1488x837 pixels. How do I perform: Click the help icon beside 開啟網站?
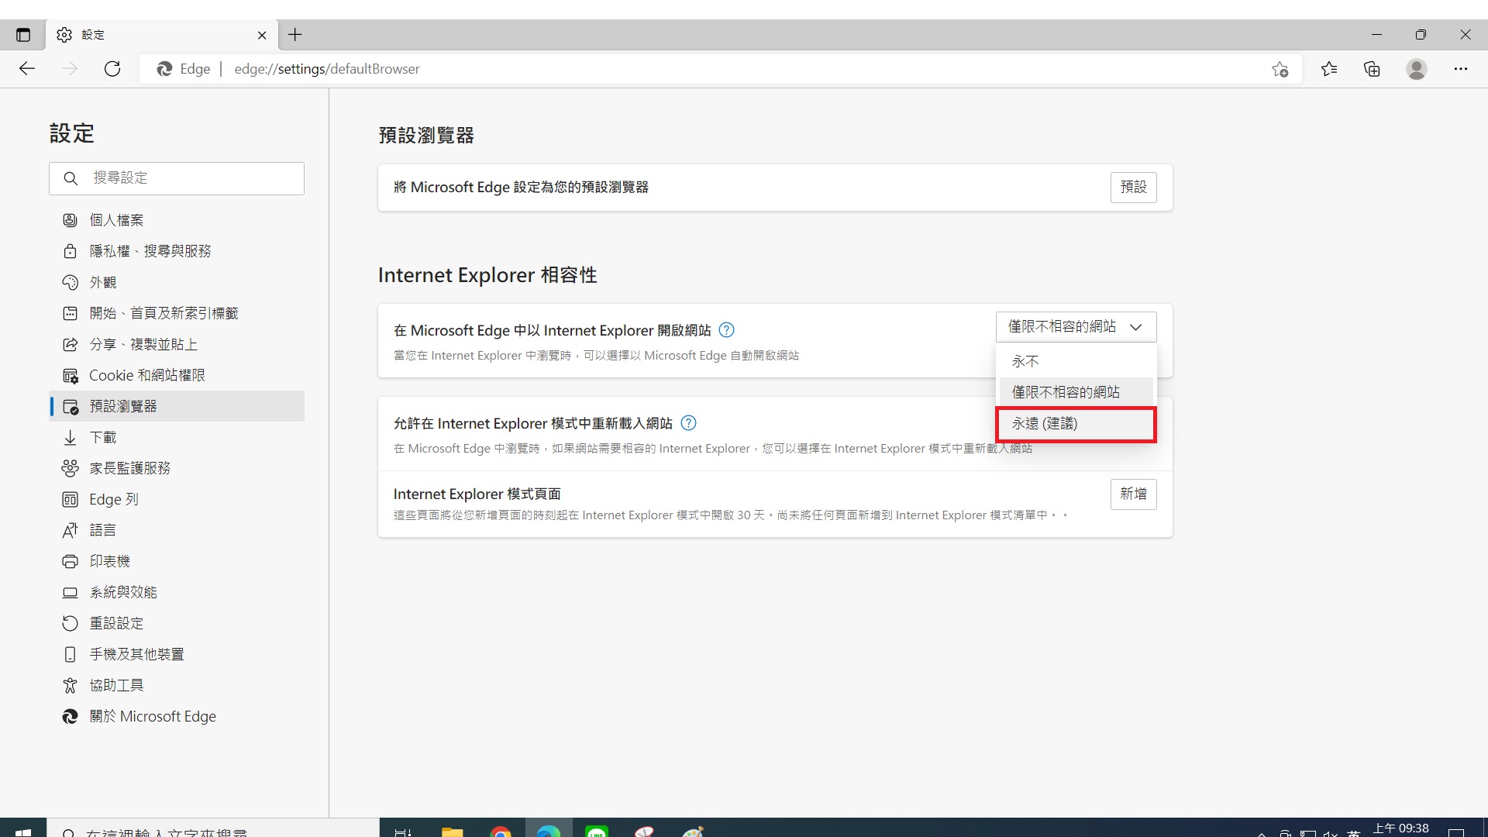(726, 330)
